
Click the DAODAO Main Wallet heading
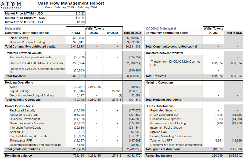(x=161, y=28)
